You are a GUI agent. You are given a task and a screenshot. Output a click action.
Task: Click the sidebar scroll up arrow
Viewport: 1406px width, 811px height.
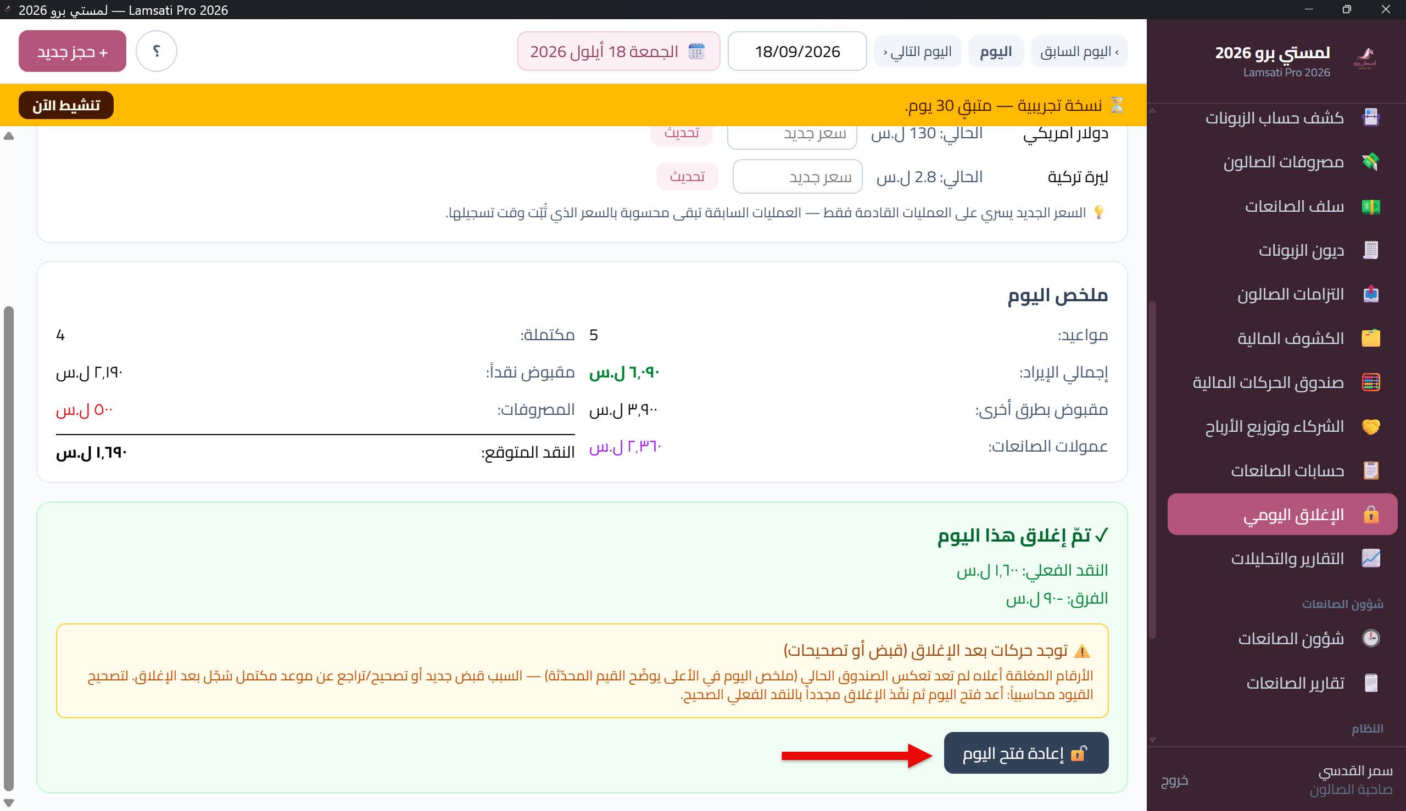(1152, 110)
